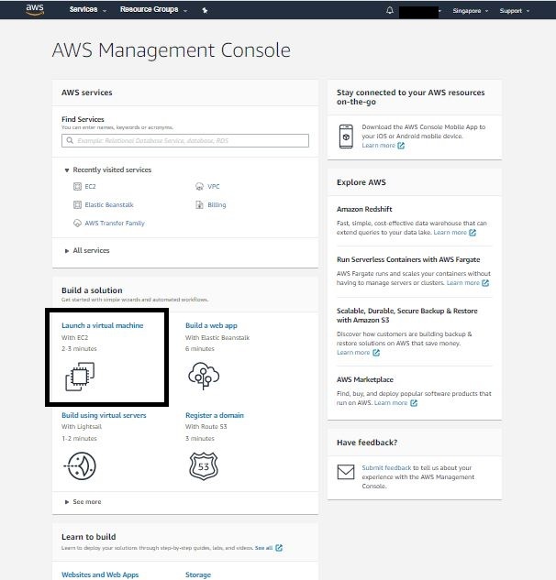Open Launch a virtual machine link
The width and height of the screenshot is (556, 580).
click(x=102, y=325)
